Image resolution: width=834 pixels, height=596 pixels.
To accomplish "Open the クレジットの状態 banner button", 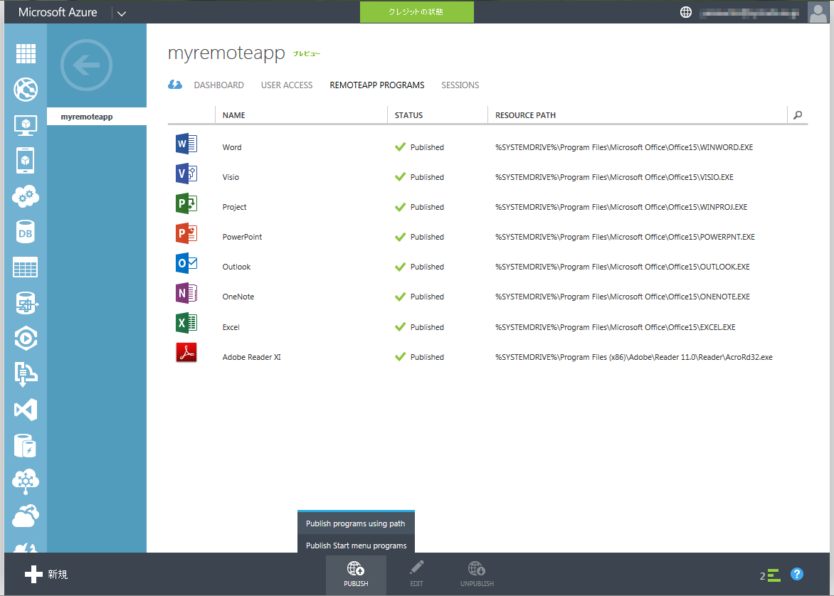I will pos(416,12).
